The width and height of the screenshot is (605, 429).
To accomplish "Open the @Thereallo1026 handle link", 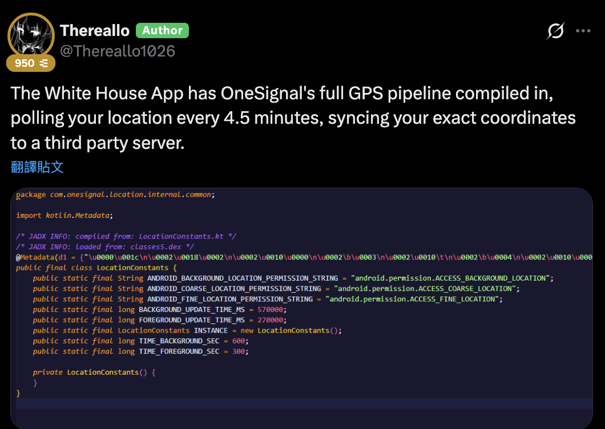I will point(118,51).
